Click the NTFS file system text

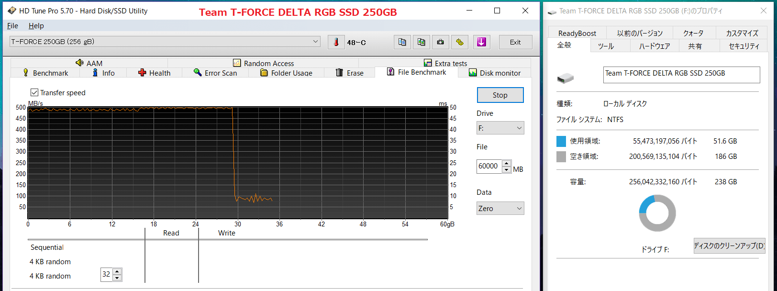[615, 120]
